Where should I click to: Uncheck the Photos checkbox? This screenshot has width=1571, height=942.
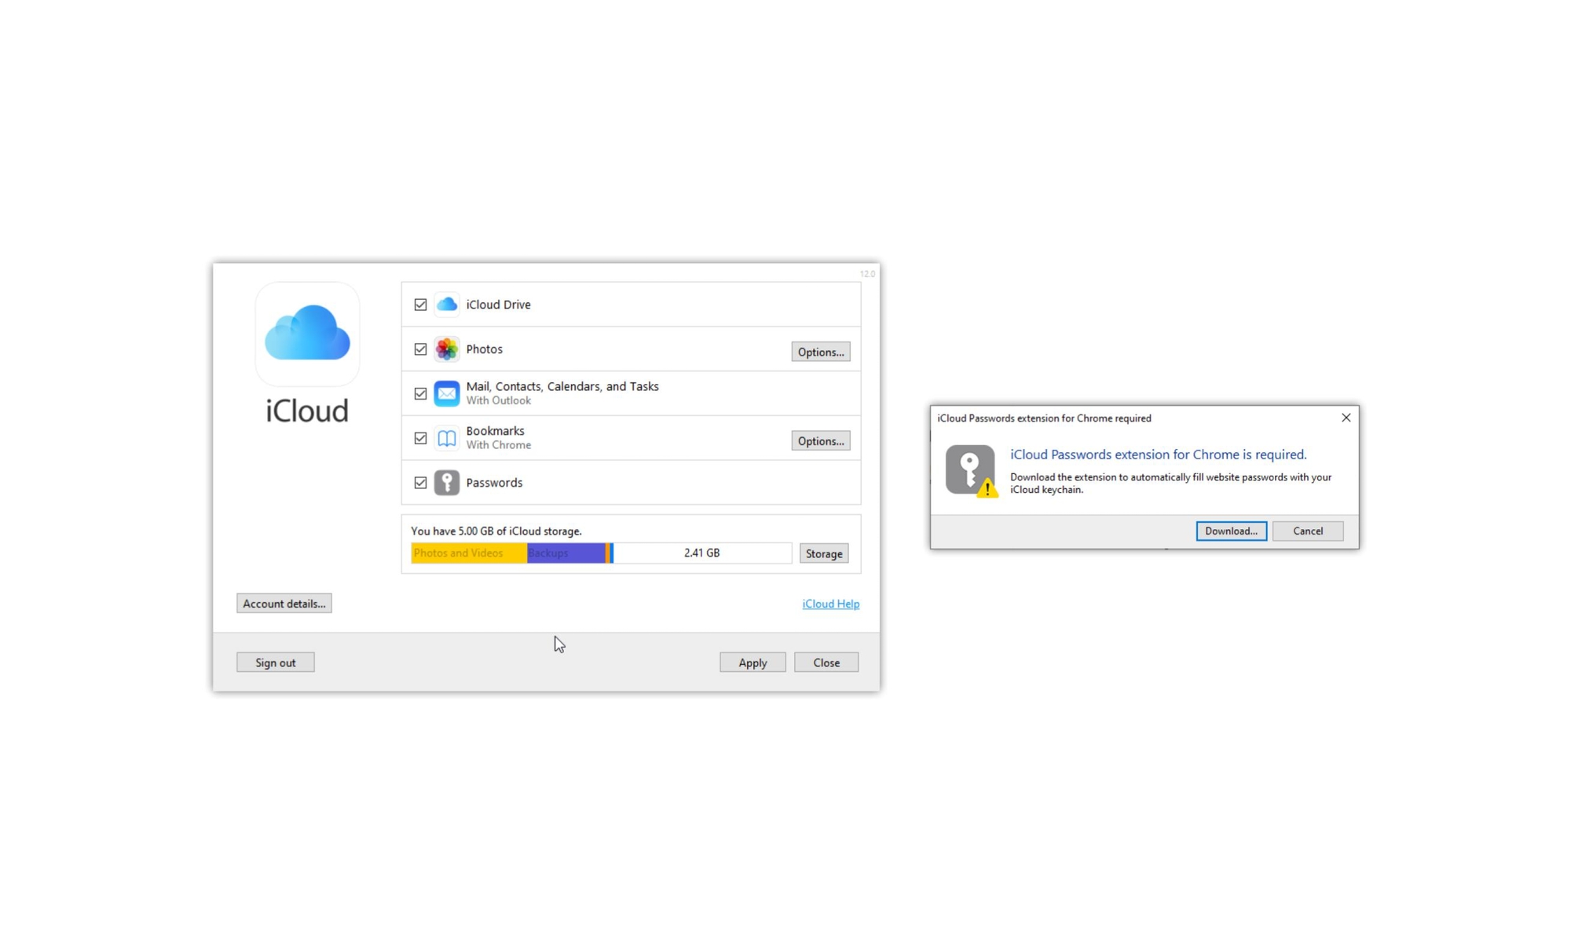(x=420, y=349)
